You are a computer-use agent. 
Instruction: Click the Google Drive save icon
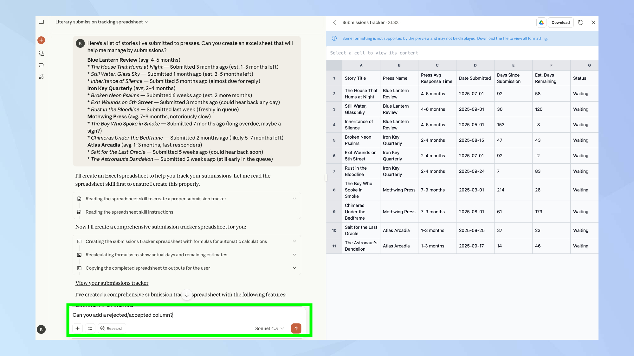541,22
